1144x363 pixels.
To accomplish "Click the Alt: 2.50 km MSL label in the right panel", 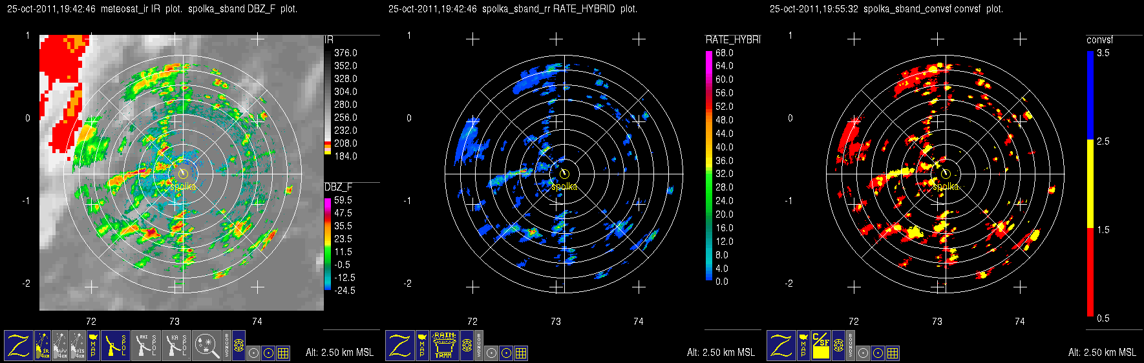I will click(1102, 352).
